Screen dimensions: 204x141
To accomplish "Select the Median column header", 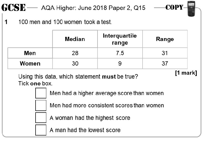I will (75, 39).
